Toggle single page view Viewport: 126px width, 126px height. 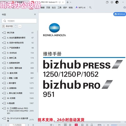[x=65, y=125]
